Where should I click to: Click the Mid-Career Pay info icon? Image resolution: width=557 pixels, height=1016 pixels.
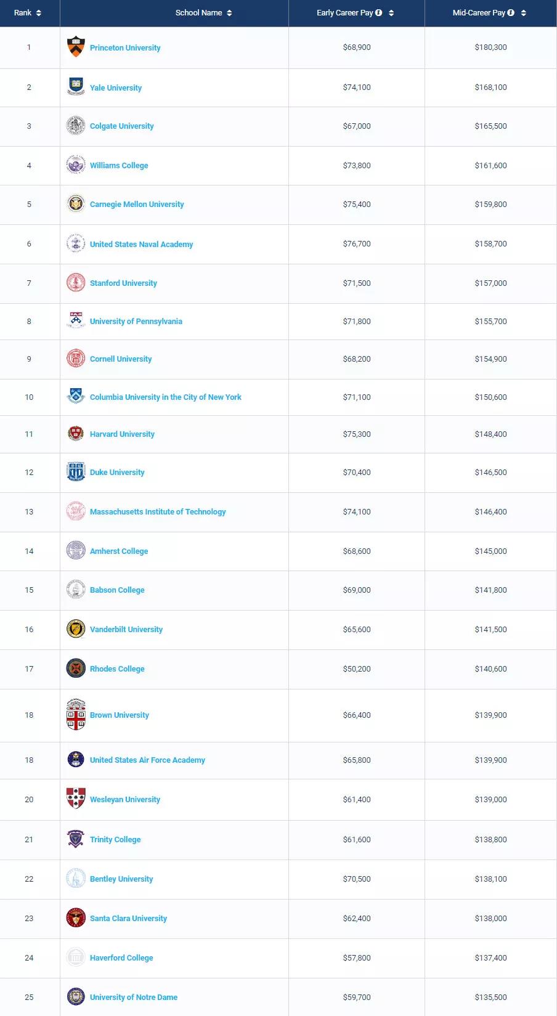511,12
